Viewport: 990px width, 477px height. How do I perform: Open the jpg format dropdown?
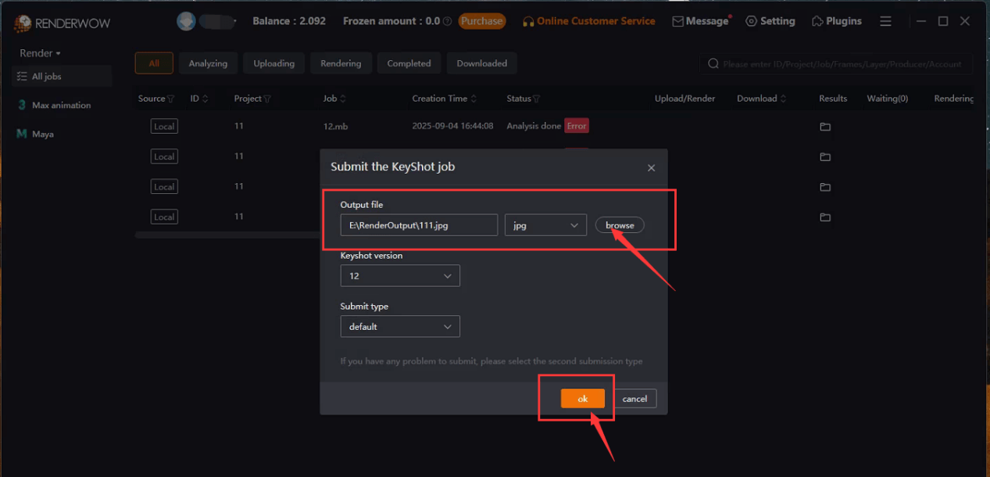pyautogui.click(x=545, y=224)
